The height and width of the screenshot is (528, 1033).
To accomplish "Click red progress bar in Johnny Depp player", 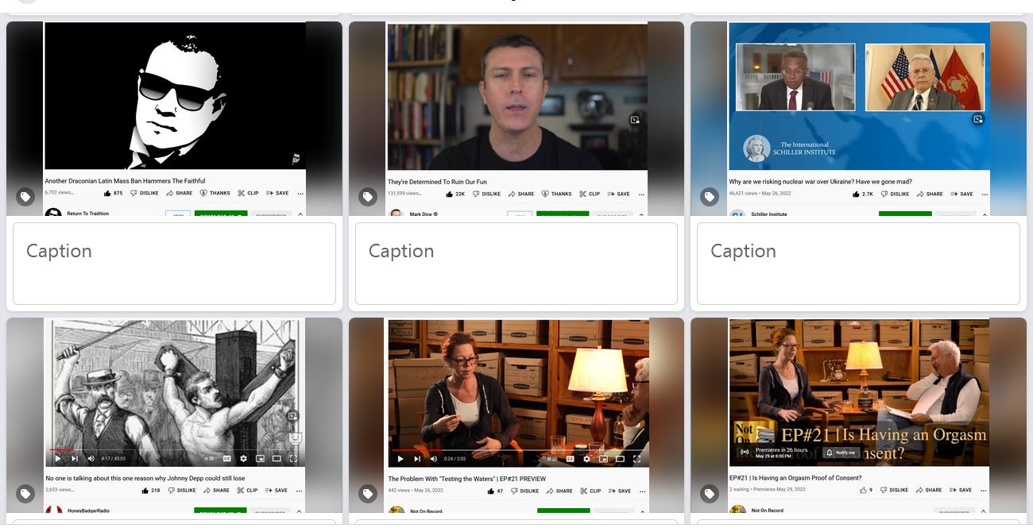I will click(61, 449).
